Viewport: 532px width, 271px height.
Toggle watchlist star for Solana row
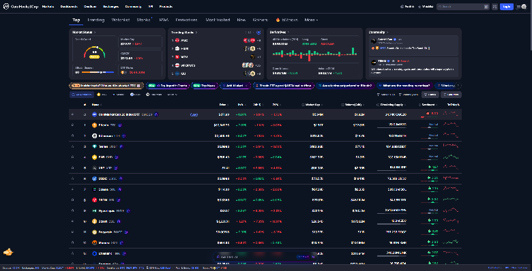point(72,189)
